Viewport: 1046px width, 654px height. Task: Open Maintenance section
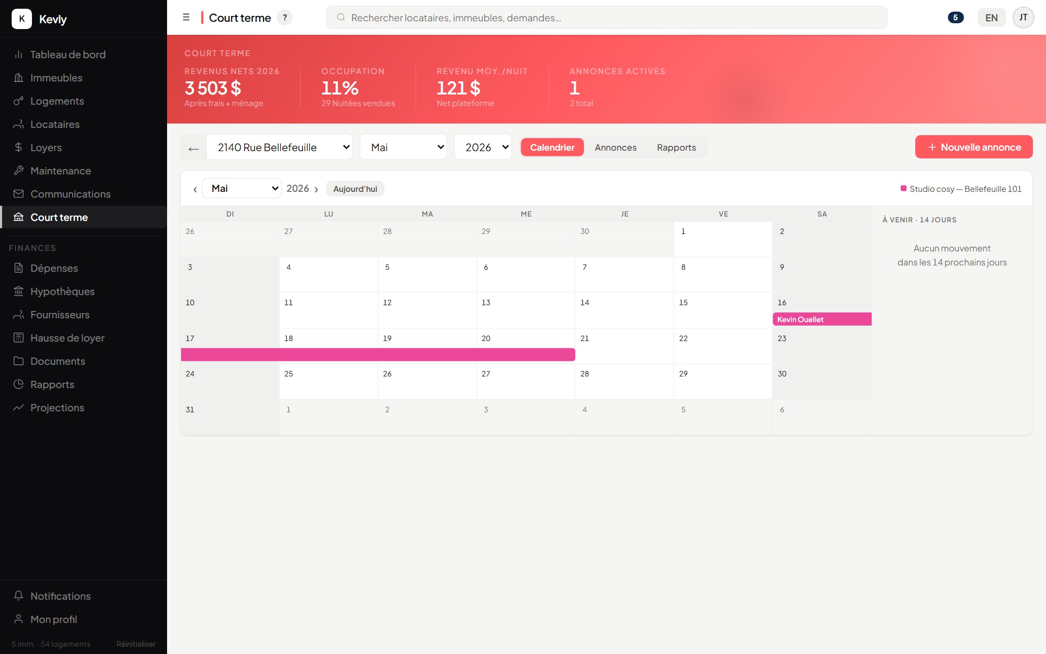tap(83, 171)
